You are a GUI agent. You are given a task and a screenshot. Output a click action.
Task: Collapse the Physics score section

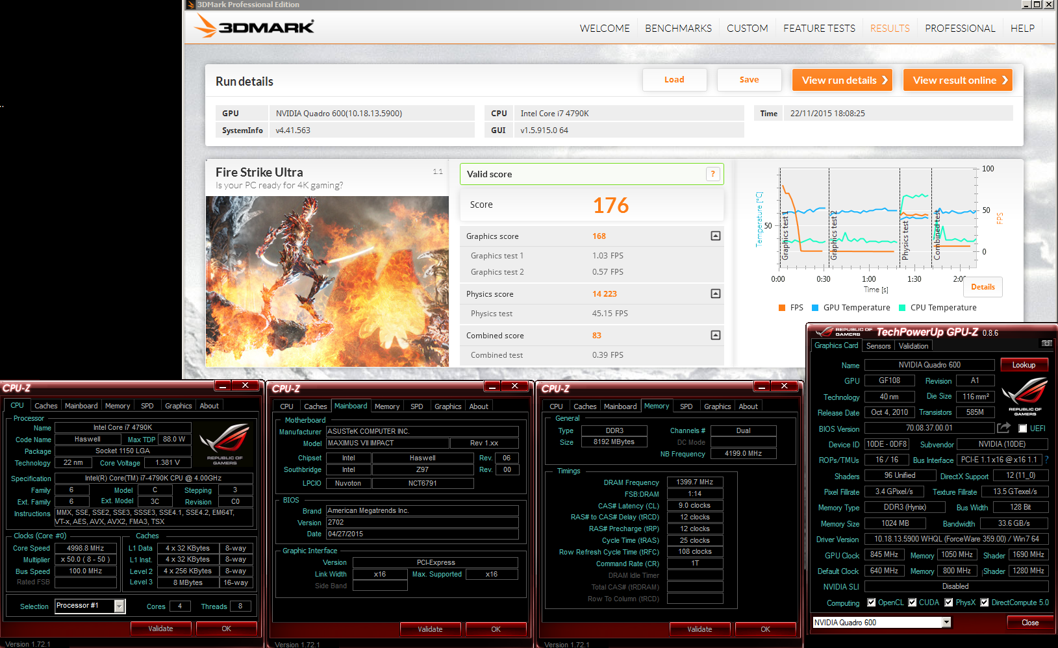(x=715, y=293)
